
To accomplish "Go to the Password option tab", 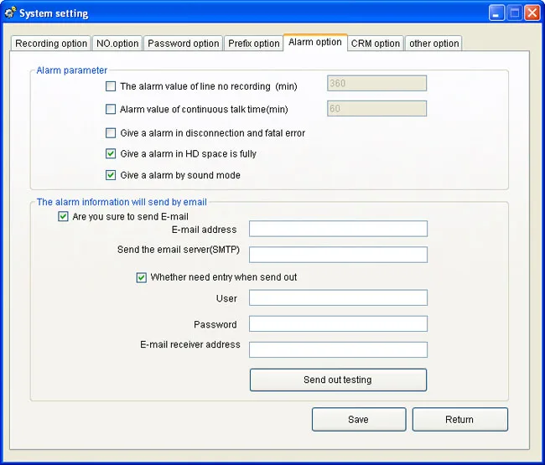I will [183, 44].
